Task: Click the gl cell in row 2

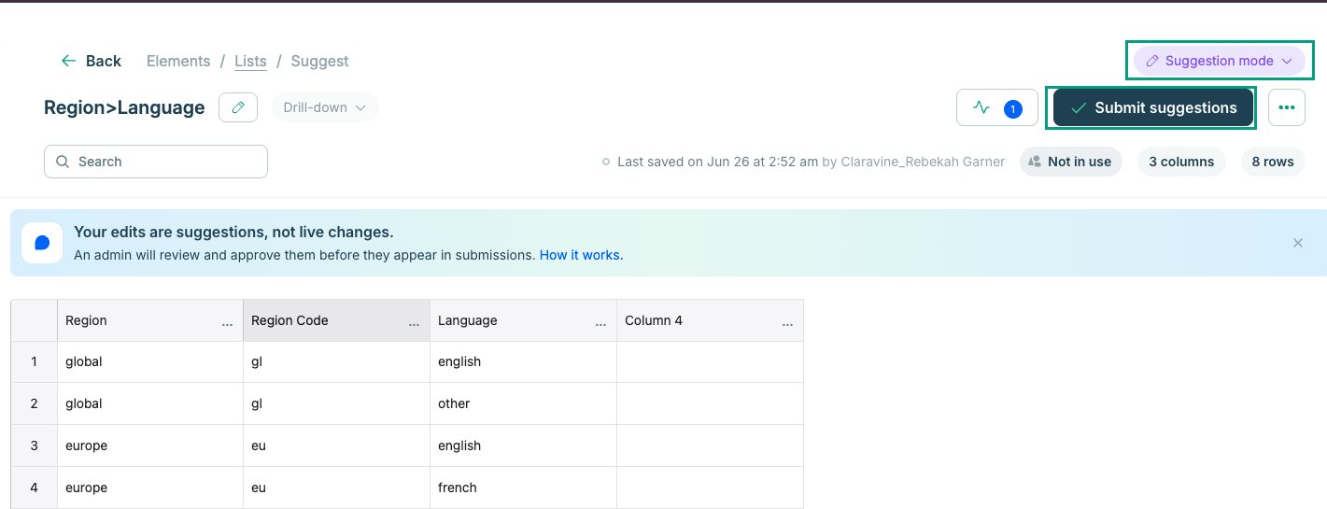Action: pos(337,403)
